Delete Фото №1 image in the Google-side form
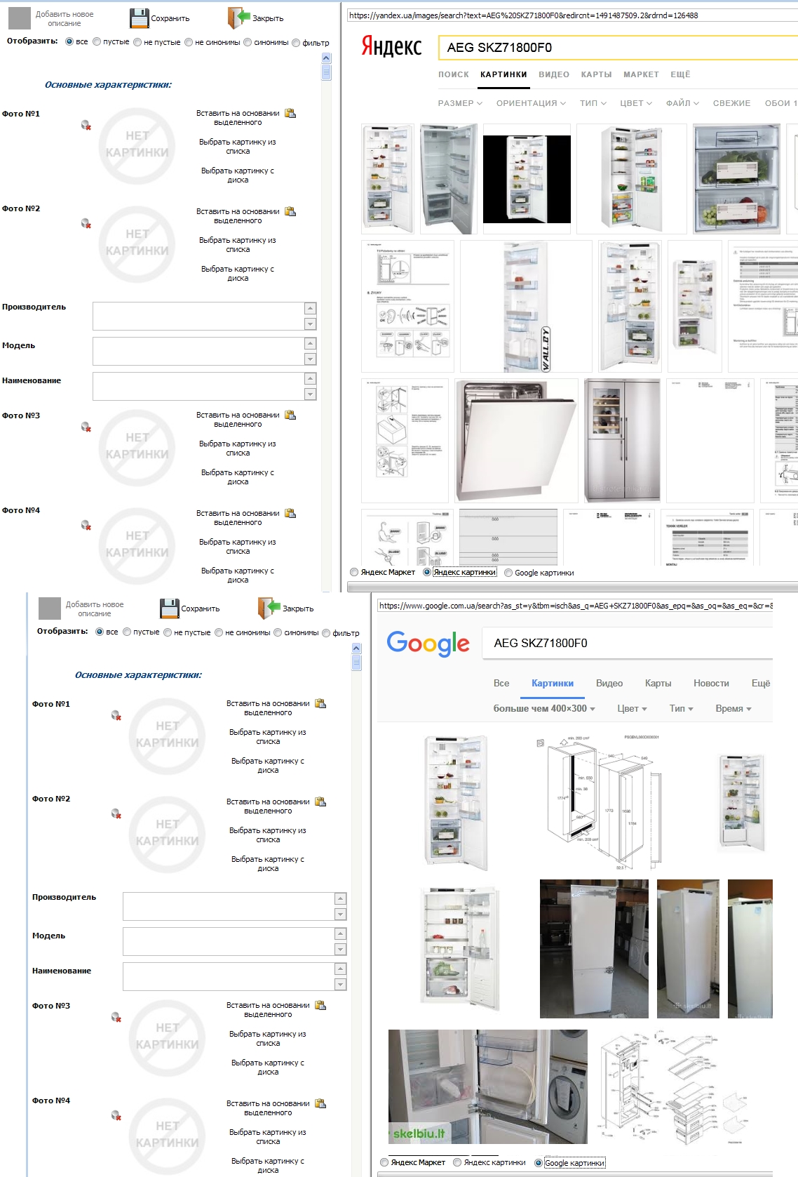The image size is (798, 1177). 116,716
